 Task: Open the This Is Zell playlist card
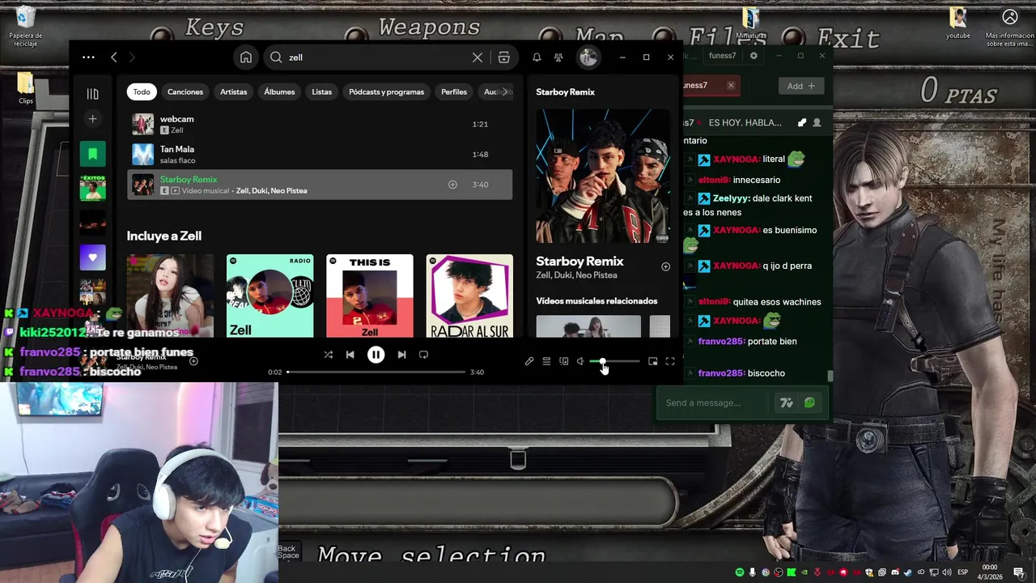point(370,296)
